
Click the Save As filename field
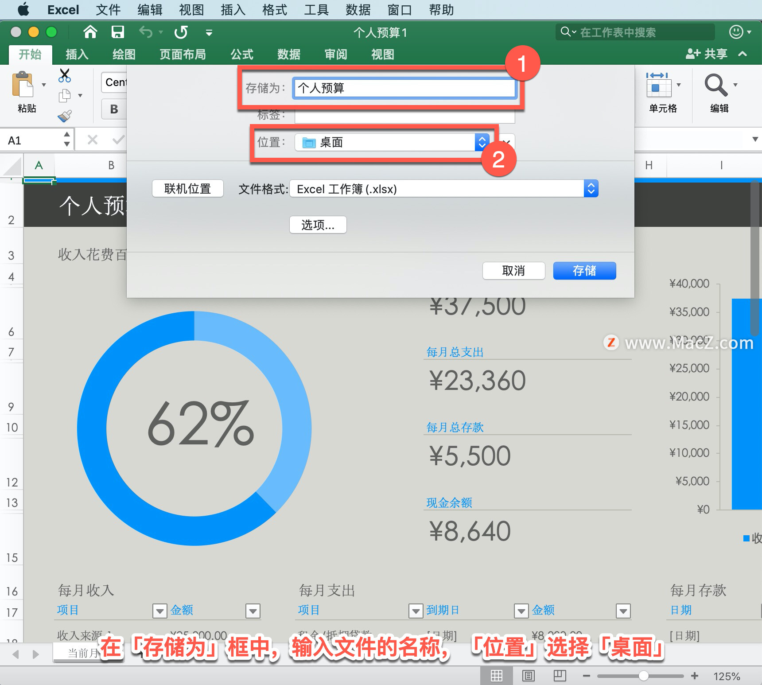point(404,88)
